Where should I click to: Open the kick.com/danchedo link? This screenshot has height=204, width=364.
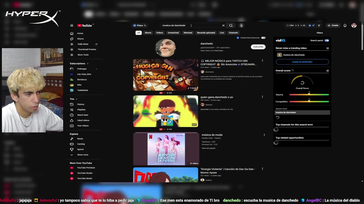point(212,50)
